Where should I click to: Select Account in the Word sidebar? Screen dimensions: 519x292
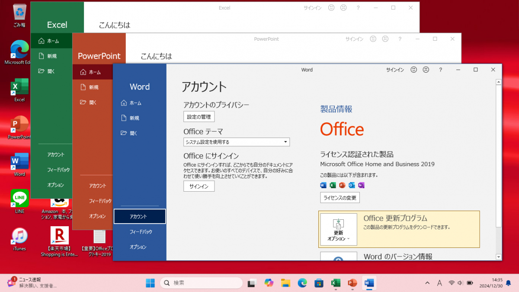point(140,216)
